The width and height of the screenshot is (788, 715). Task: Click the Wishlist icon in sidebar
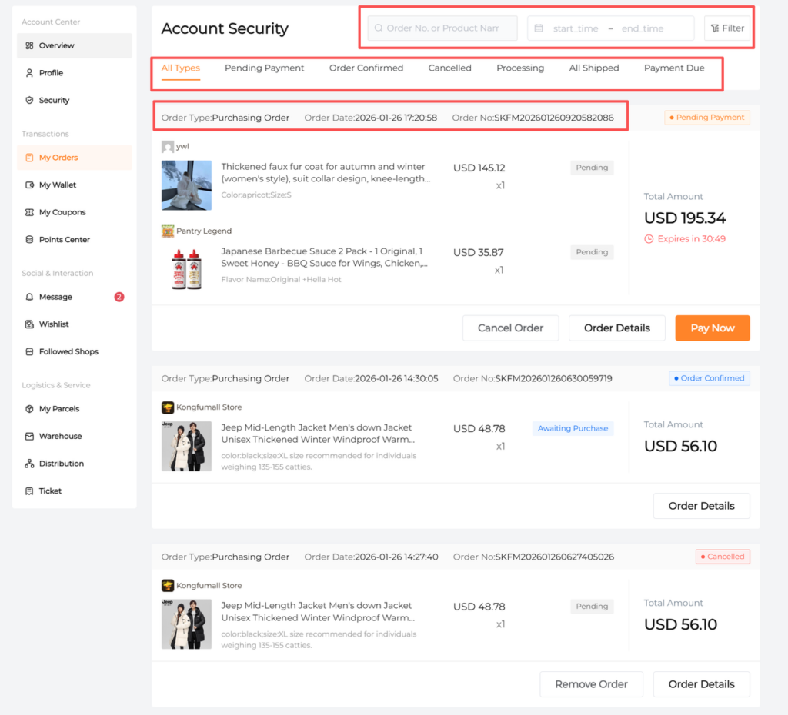coord(29,324)
